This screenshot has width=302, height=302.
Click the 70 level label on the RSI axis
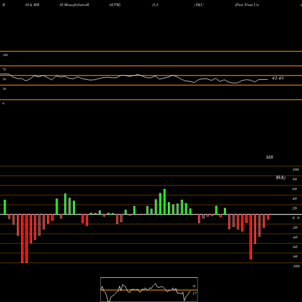[4, 69]
